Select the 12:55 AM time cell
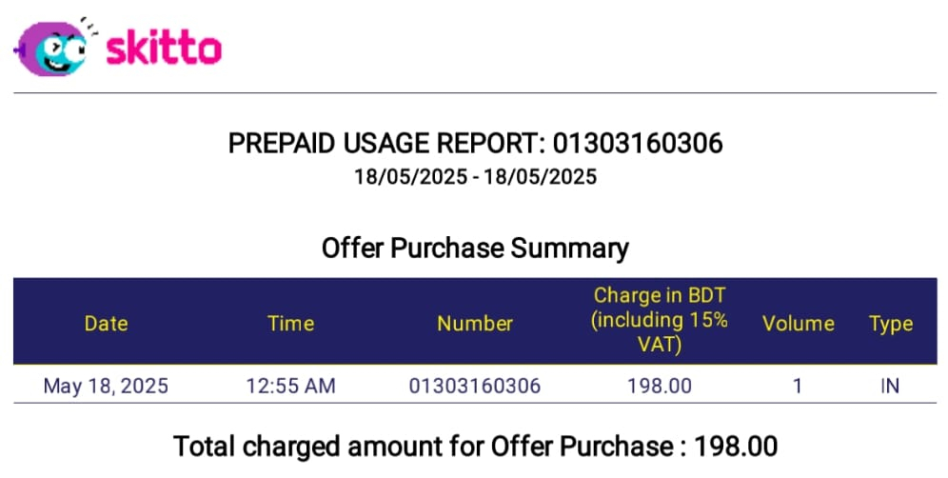The width and height of the screenshot is (948, 478). click(291, 386)
